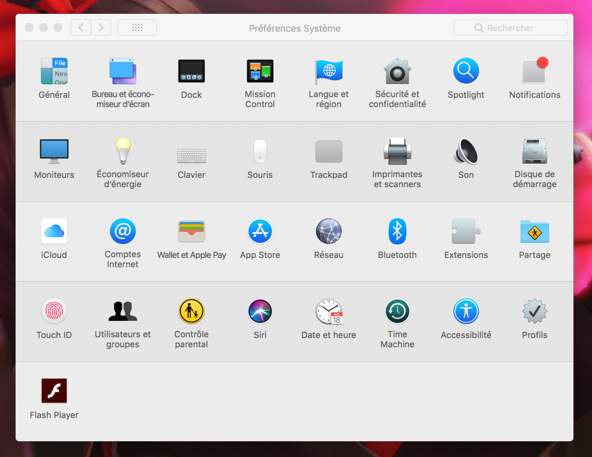Click the Rechercher search field

(510, 28)
